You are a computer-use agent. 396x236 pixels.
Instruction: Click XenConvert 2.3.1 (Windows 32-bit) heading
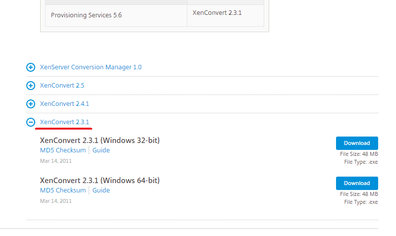100,141
